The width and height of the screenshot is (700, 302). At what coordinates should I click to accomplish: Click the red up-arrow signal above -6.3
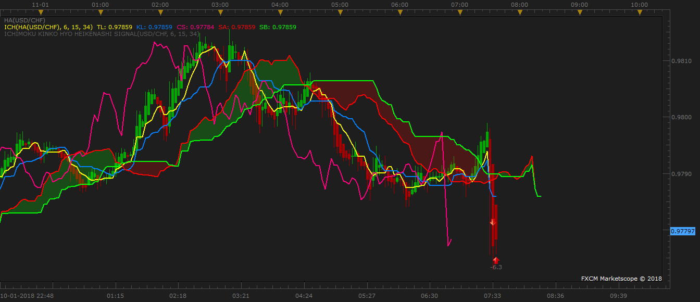[496, 260]
